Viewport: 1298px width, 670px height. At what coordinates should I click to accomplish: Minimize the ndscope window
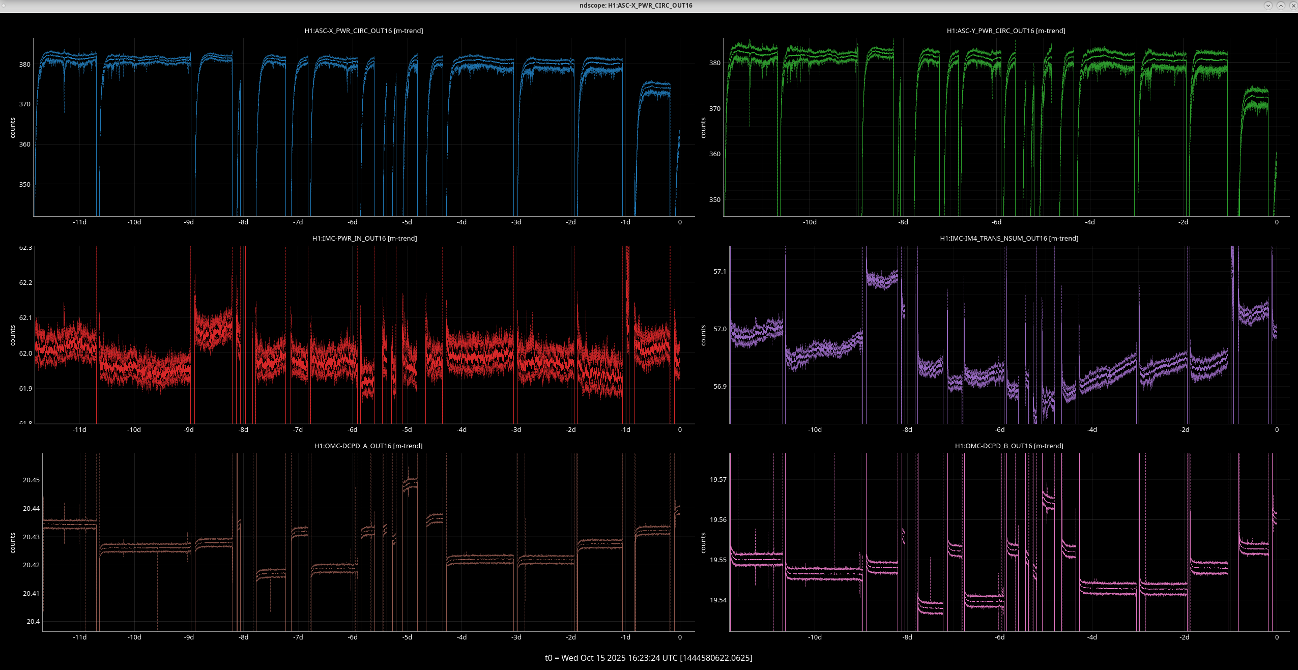click(x=1268, y=6)
